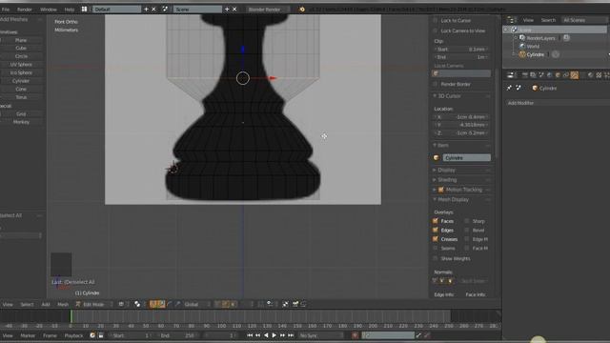Add a Monkey mesh primitive

click(x=21, y=122)
